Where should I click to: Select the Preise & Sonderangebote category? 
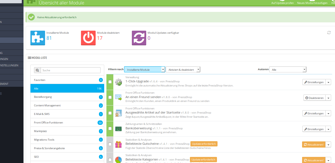pos(67,148)
